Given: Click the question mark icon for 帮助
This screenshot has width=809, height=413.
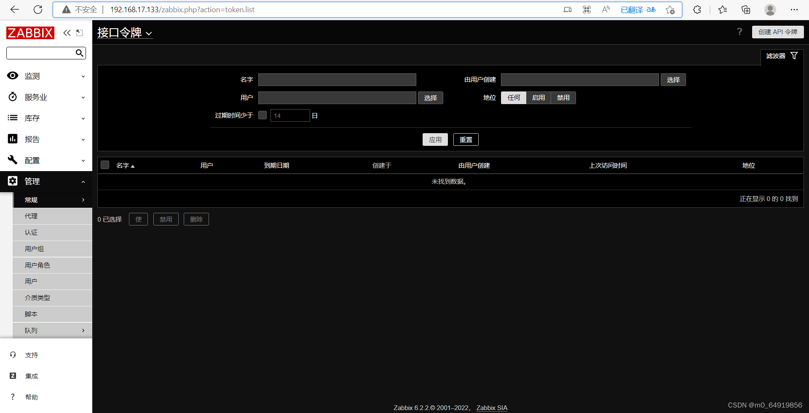Looking at the screenshot, I should click(13, 397).
